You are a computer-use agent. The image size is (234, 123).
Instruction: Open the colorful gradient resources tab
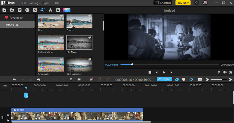tap(67, 10)
